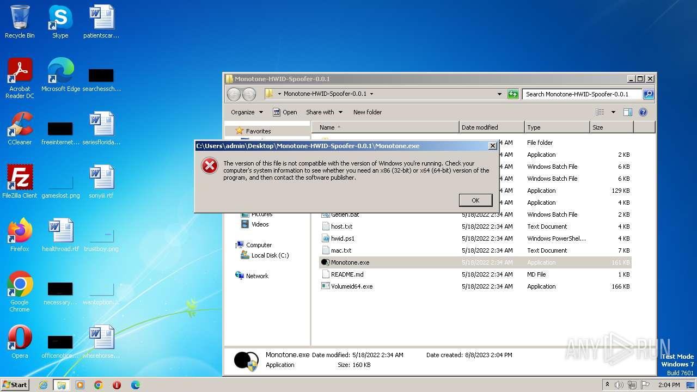Select wherehorse Word document on desktop
The width and height of the screenshot is (697, 392).
tap(101, 342)
